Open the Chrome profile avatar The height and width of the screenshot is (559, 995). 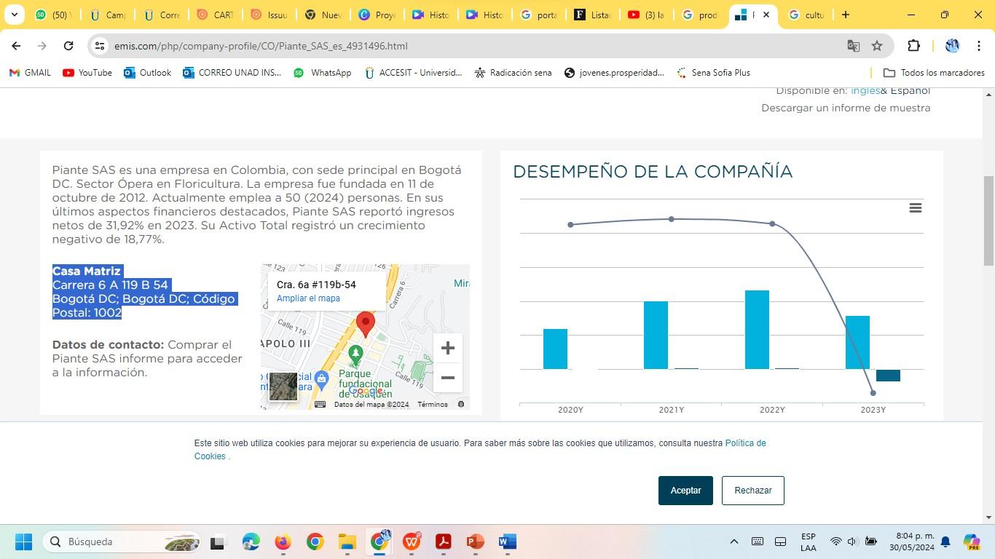[x=952, y=46]
